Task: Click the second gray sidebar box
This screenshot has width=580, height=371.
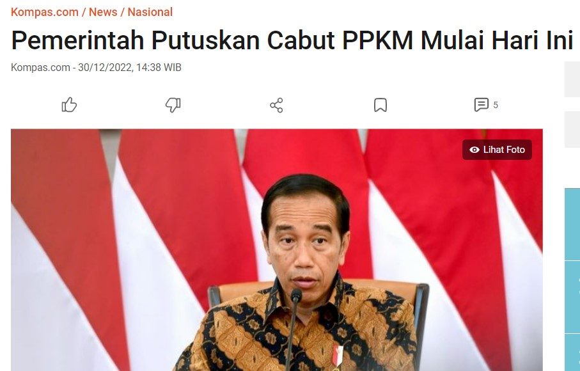Action: 572,129
